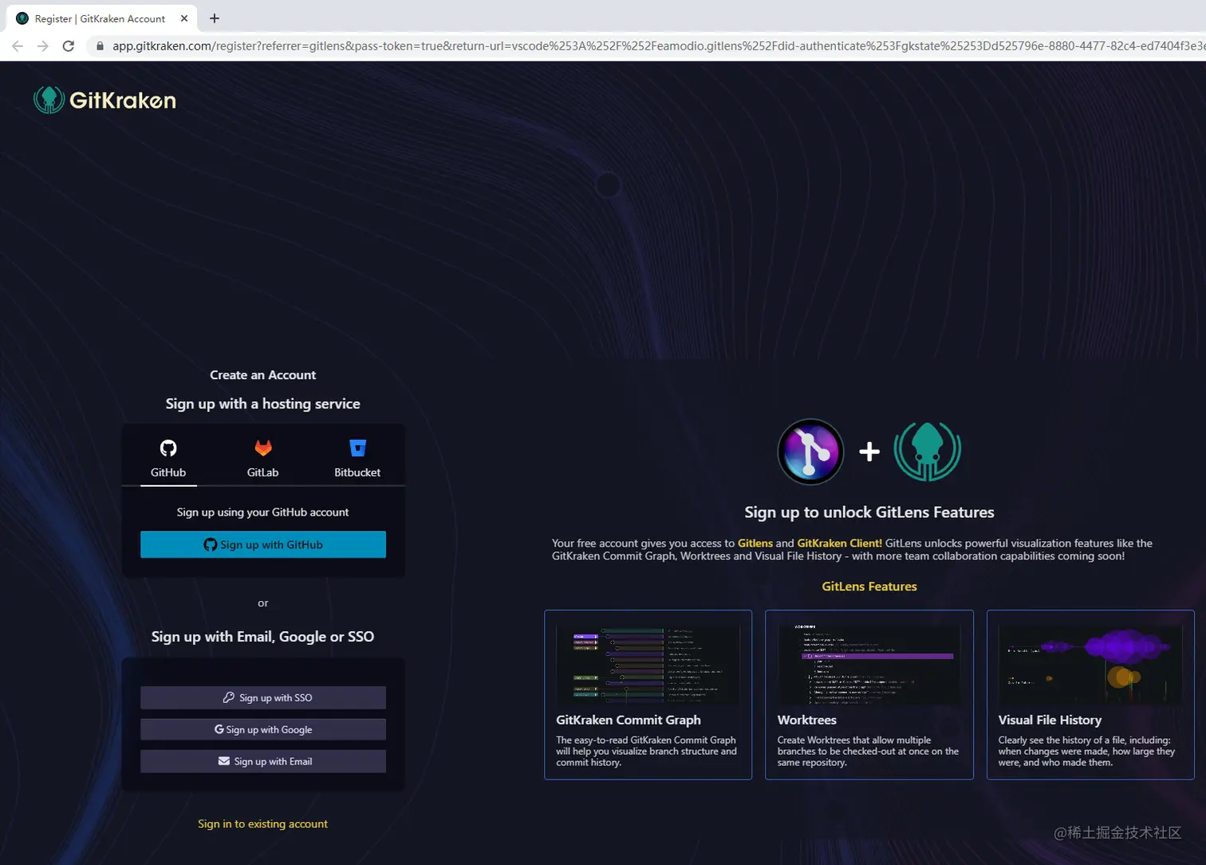Click Sign up with Email, Google or SSO text
Screen dimensions: 1206x865
[x=262, y=637]
